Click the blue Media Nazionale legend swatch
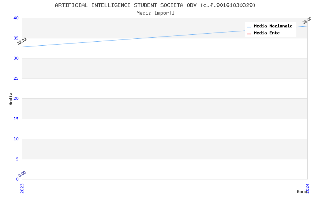 click(249, 27)
